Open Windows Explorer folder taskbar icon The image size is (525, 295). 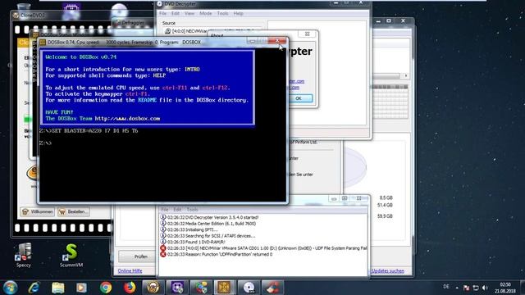[x=58, y=288]
